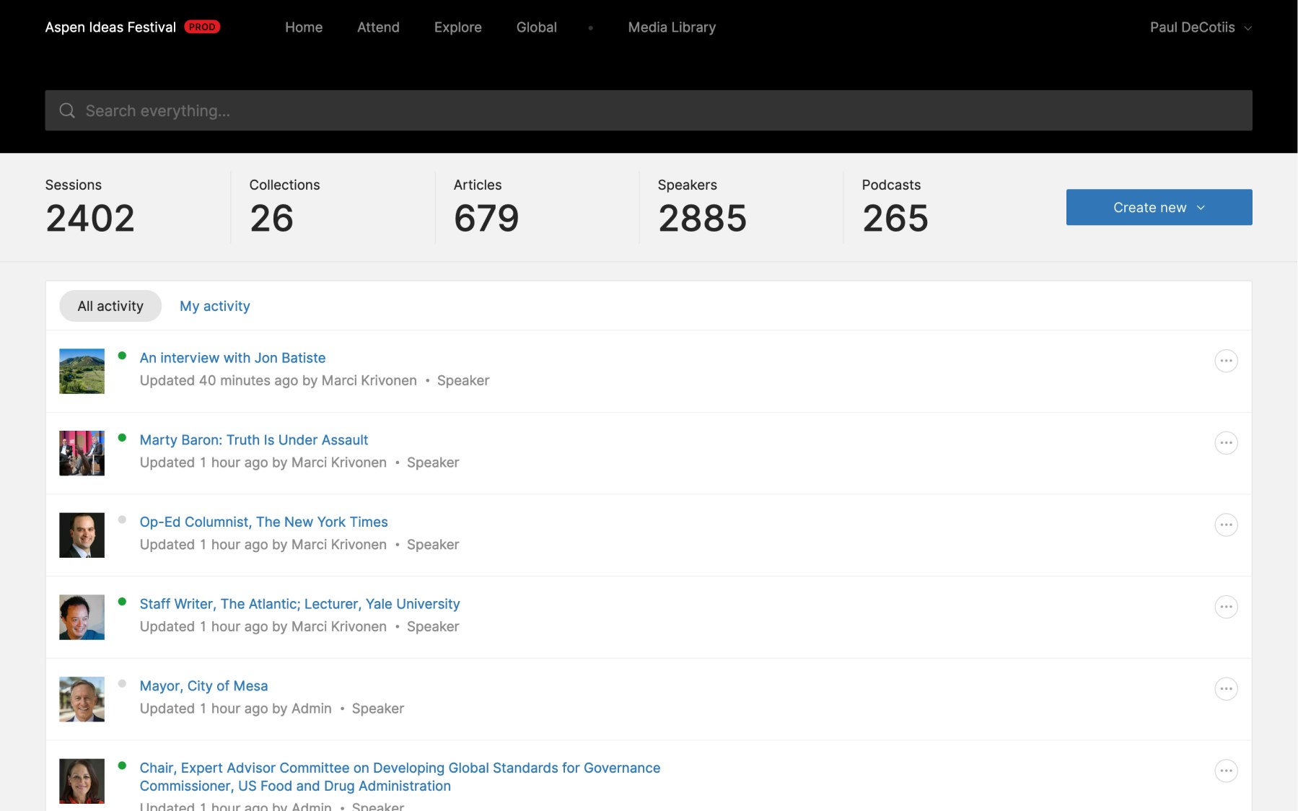Open more options for Staff Writer entry

pos(1226,607)
